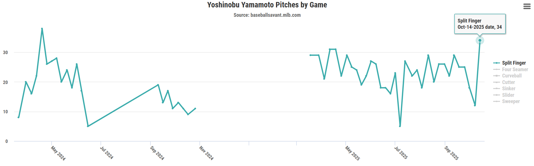Show the Slider pitch series

(x=508, y=95)
